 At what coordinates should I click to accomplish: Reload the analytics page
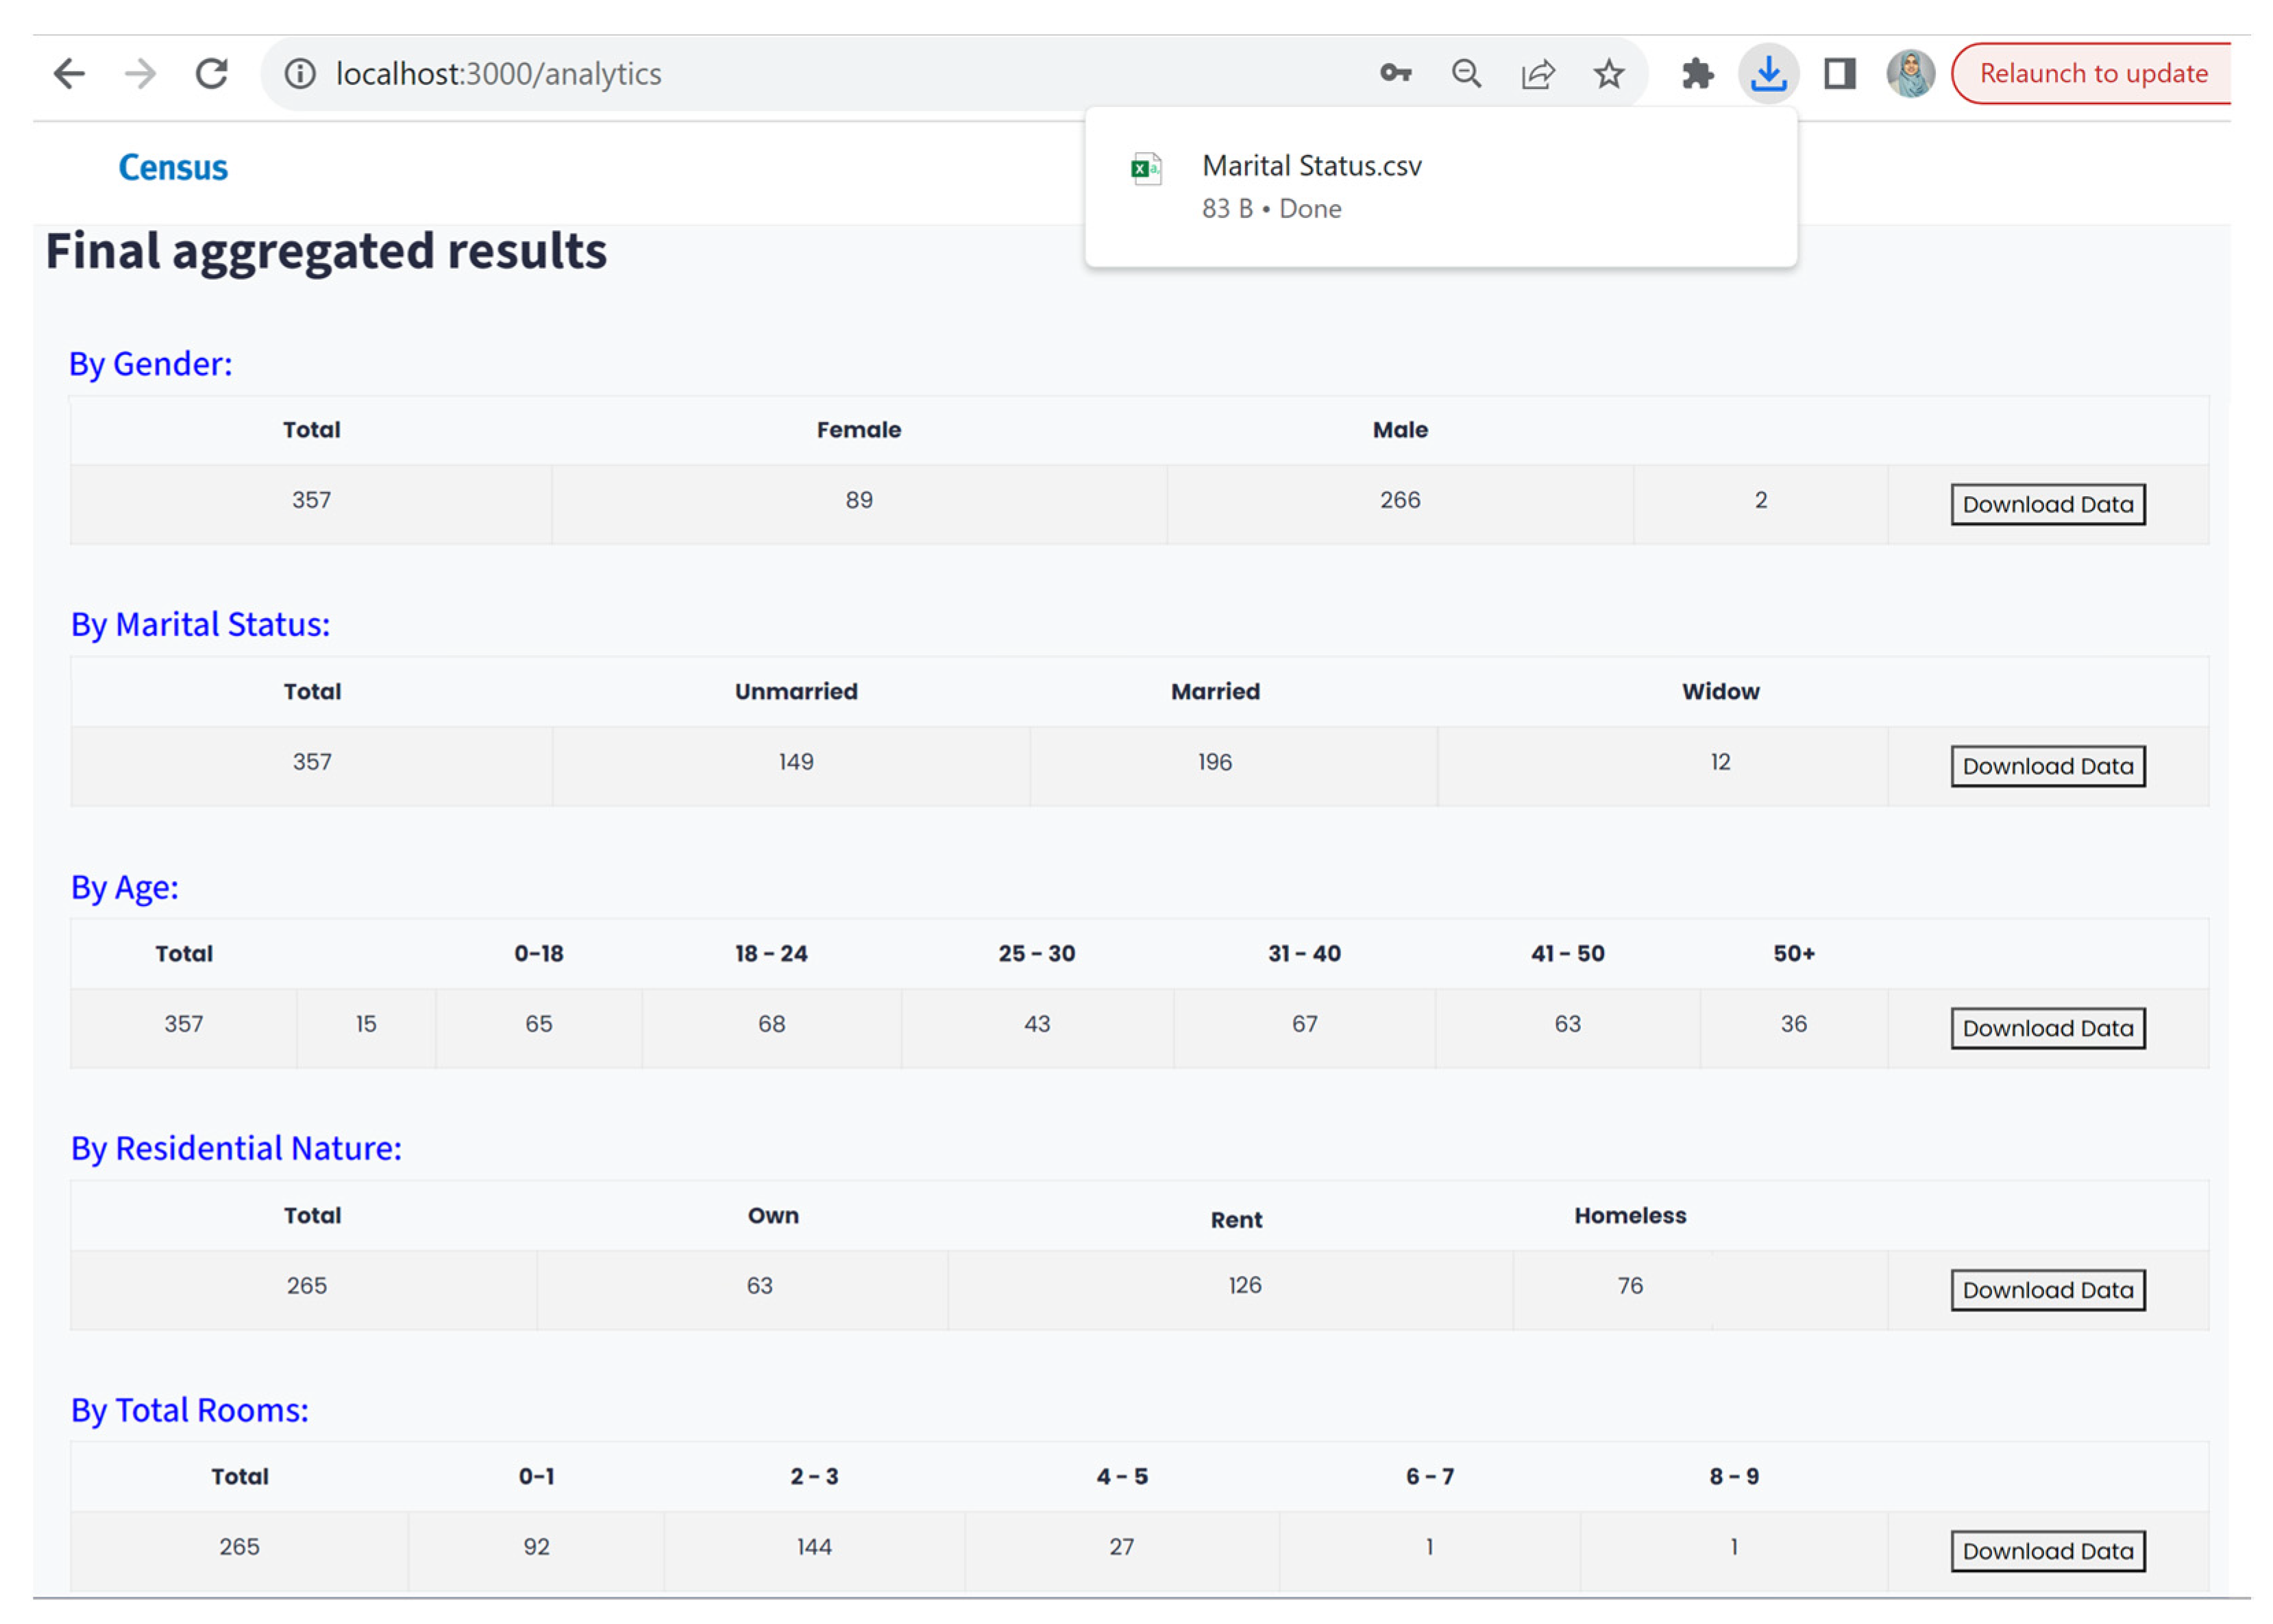click(x=211, y=73)
